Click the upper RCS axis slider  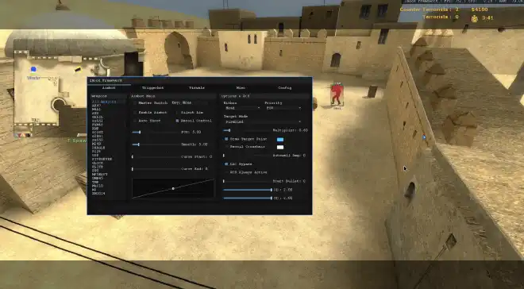pos(247,190)
